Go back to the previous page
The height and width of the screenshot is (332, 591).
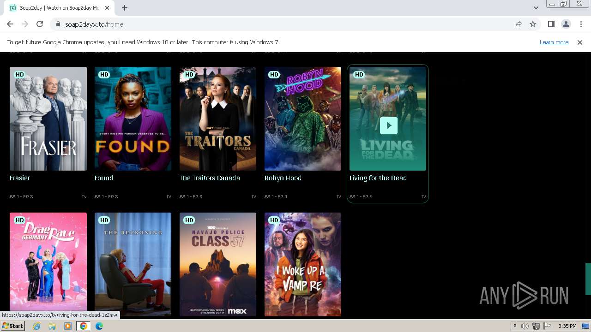(x=10, y=24)
